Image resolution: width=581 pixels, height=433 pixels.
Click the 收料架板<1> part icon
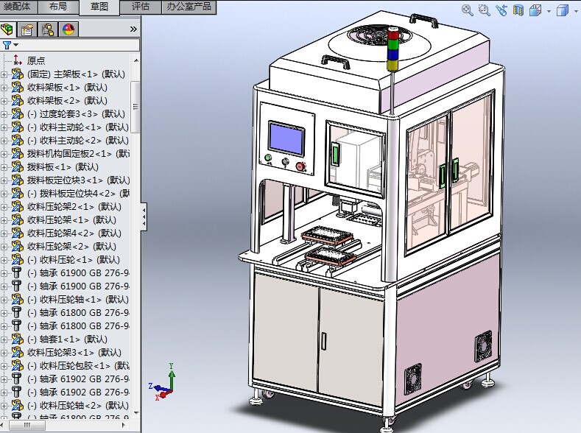click(17, 88)
